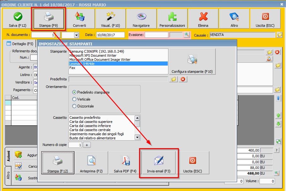Image resolution: width=286 pixels, height=191 pixels.
Task: Select Fax in printer list
Action: [118, 68]
